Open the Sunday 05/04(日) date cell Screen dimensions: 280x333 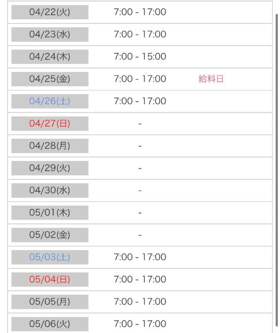tap(50, 280)
